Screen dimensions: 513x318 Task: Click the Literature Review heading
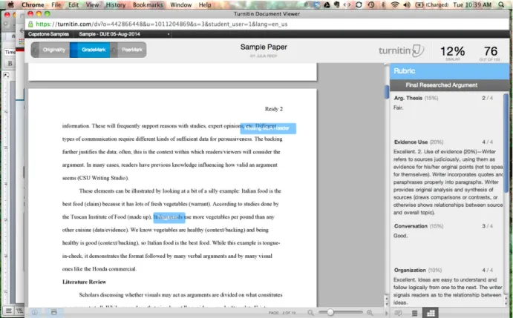point(84,282)
